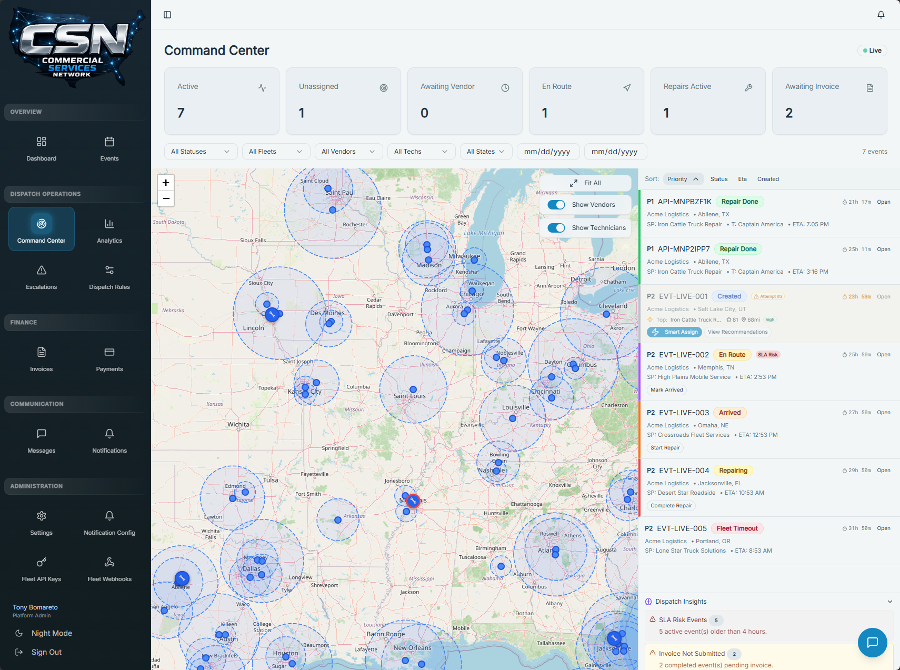Open the All Fleets dropdown

pos(276,152)
